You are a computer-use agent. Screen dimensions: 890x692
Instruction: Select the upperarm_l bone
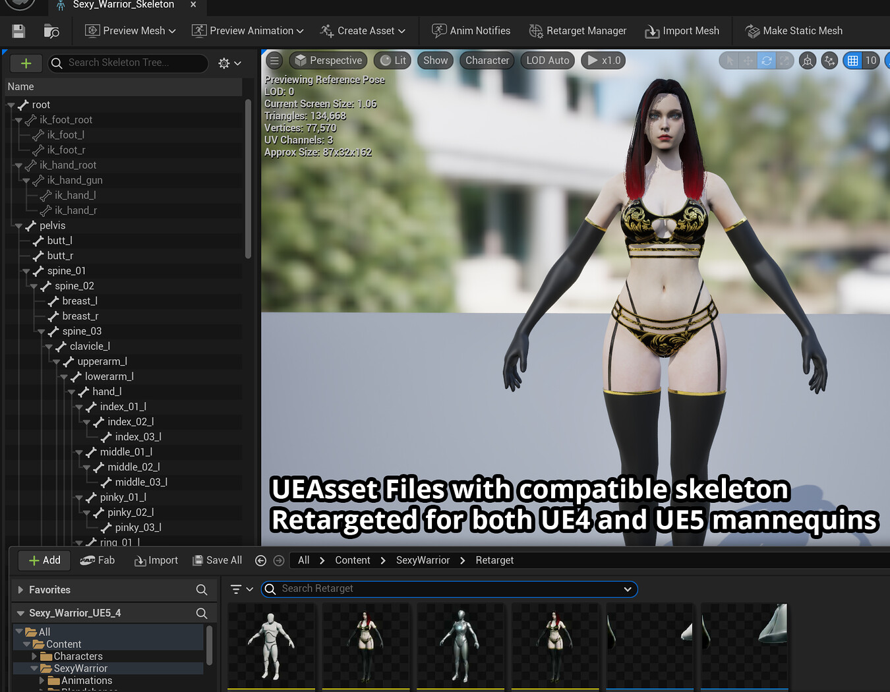pos(102,362)
